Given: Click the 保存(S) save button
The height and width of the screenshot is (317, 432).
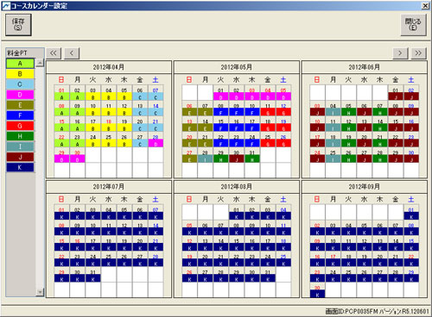Looking at the screenshot, I should pos(18,25).
